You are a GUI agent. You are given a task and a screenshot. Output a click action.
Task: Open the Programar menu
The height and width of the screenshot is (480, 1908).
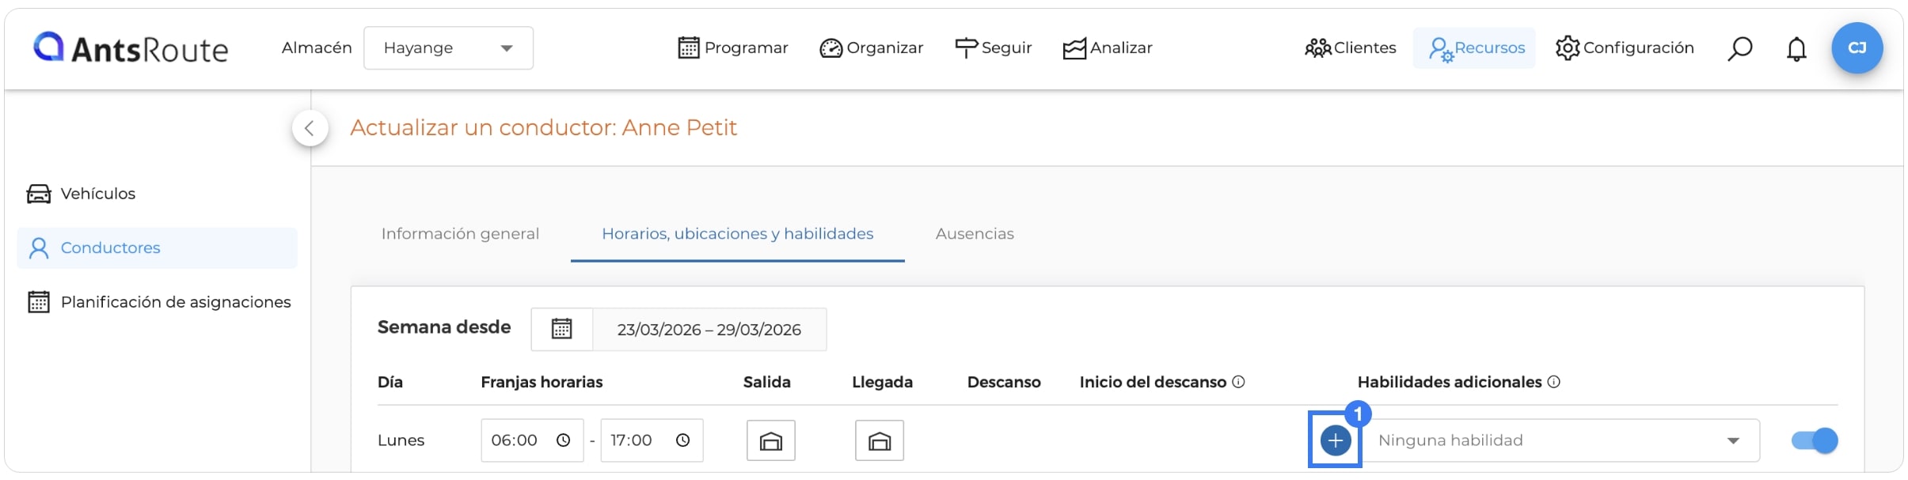(x=733, y=48)
